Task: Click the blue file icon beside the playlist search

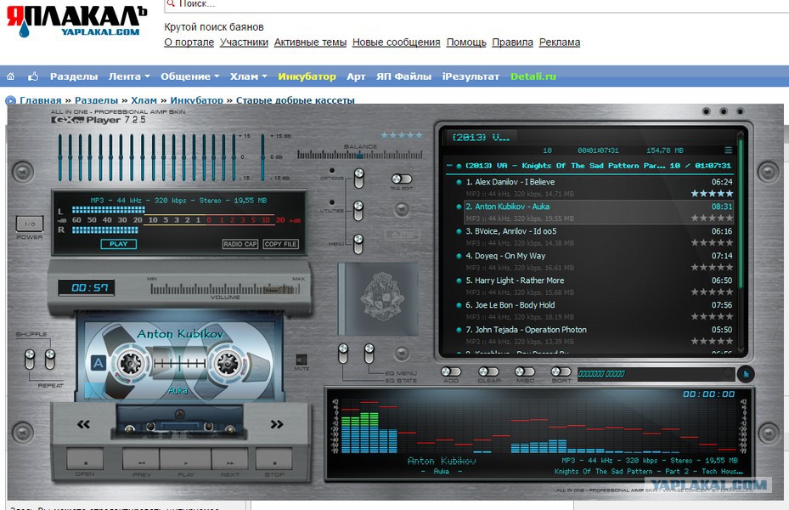Action: pos(746,374)
